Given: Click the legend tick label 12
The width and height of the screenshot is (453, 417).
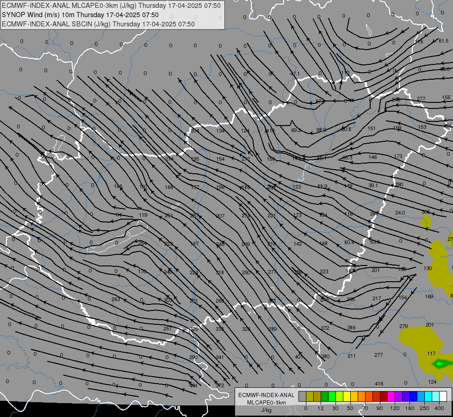Looking at the screenshot, I should (320, 408).
